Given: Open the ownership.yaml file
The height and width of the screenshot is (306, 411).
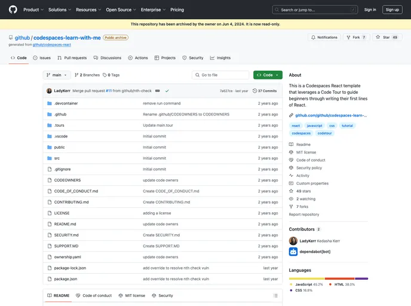Looking at the screenshot, I should [68, 257].
